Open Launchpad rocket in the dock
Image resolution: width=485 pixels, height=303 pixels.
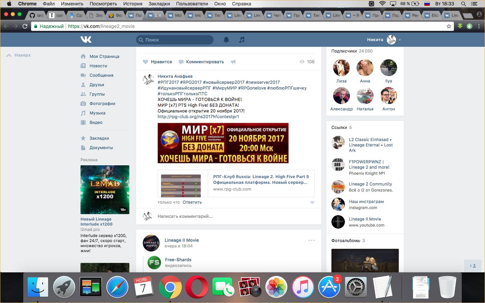coord(64,287)
